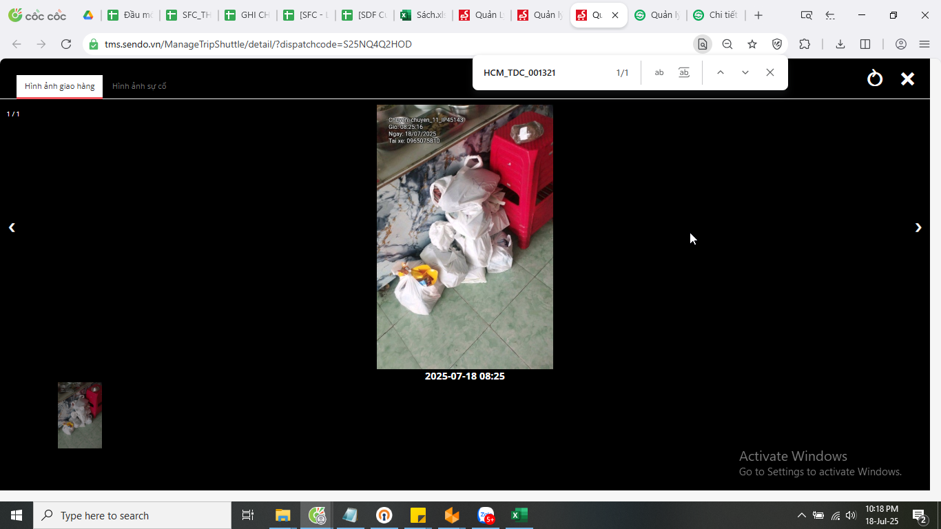Open the browser profile account icon
The image size is (941, 529).
[901, 44]
